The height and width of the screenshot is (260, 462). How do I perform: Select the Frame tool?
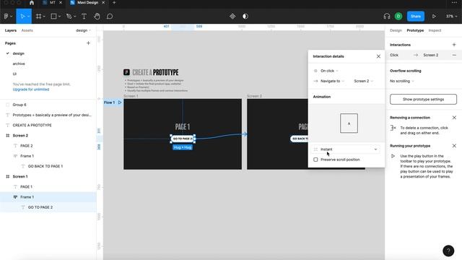click(38, 16)
